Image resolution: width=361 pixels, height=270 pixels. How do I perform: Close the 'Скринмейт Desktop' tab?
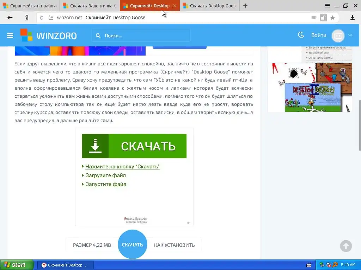click(175, 6)
